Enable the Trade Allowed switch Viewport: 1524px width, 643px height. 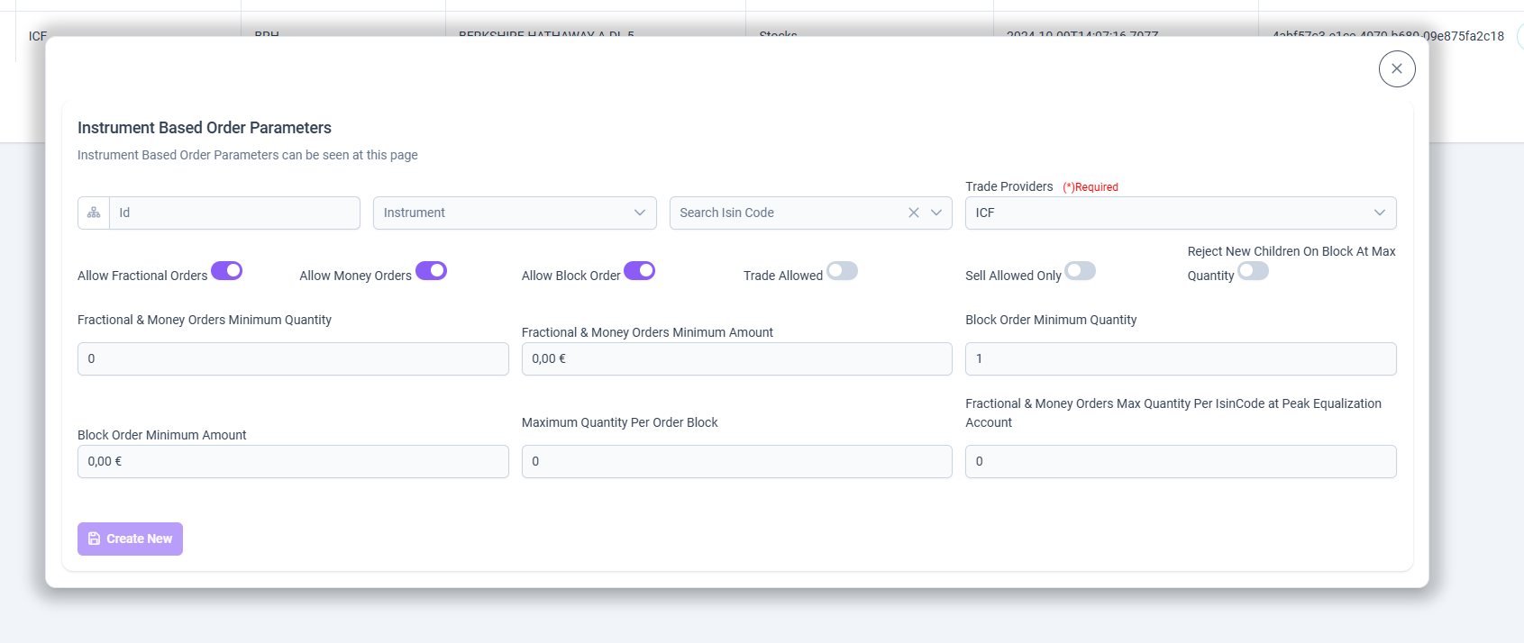coord(843,270)
